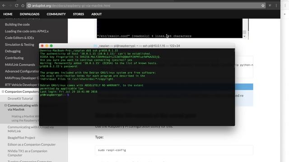Open MAVLink Commands sidebar link
289x162 pixels.
click(x=20, y=65)
